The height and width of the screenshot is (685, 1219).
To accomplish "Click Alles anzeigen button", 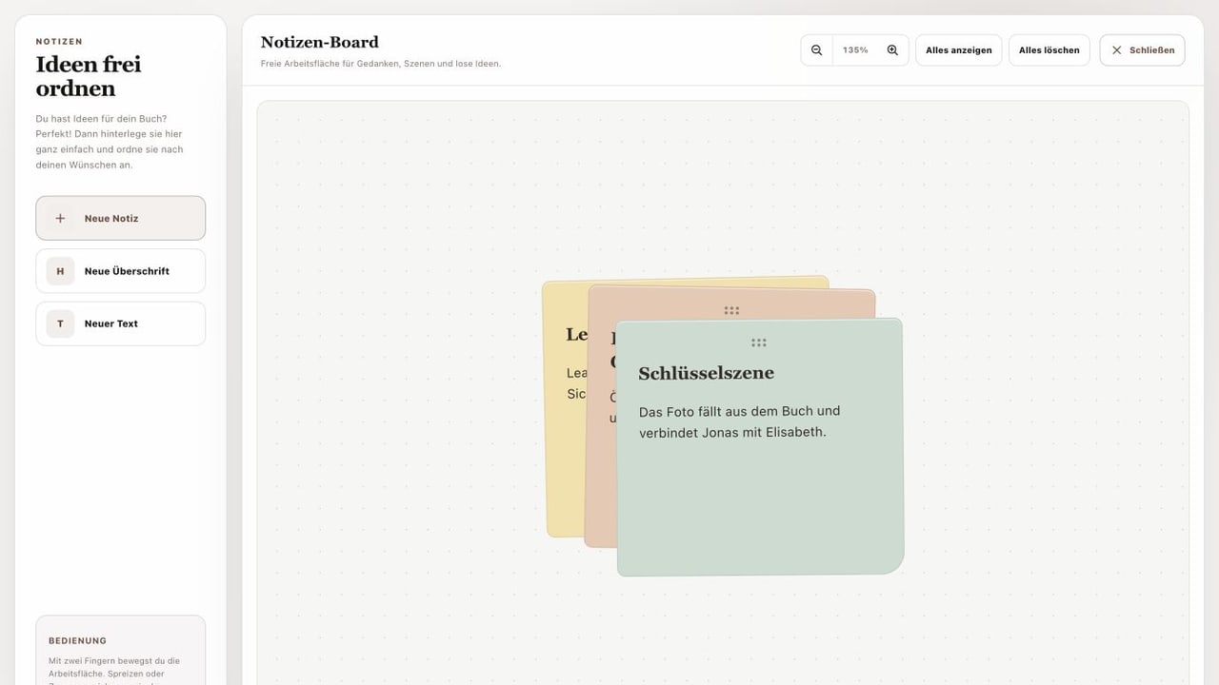I will coord(958,50).
